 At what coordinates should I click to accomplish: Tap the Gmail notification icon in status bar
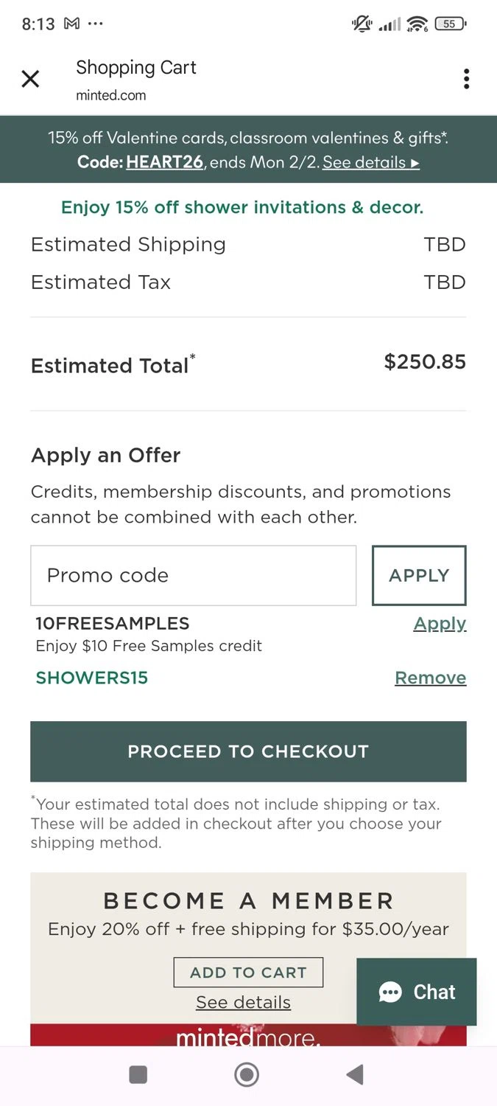[71, 24]
